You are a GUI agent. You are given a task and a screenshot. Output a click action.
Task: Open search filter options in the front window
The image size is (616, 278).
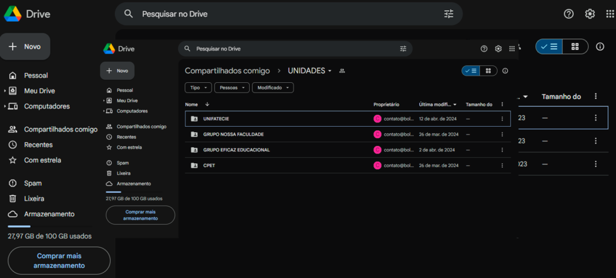point(403,49)
